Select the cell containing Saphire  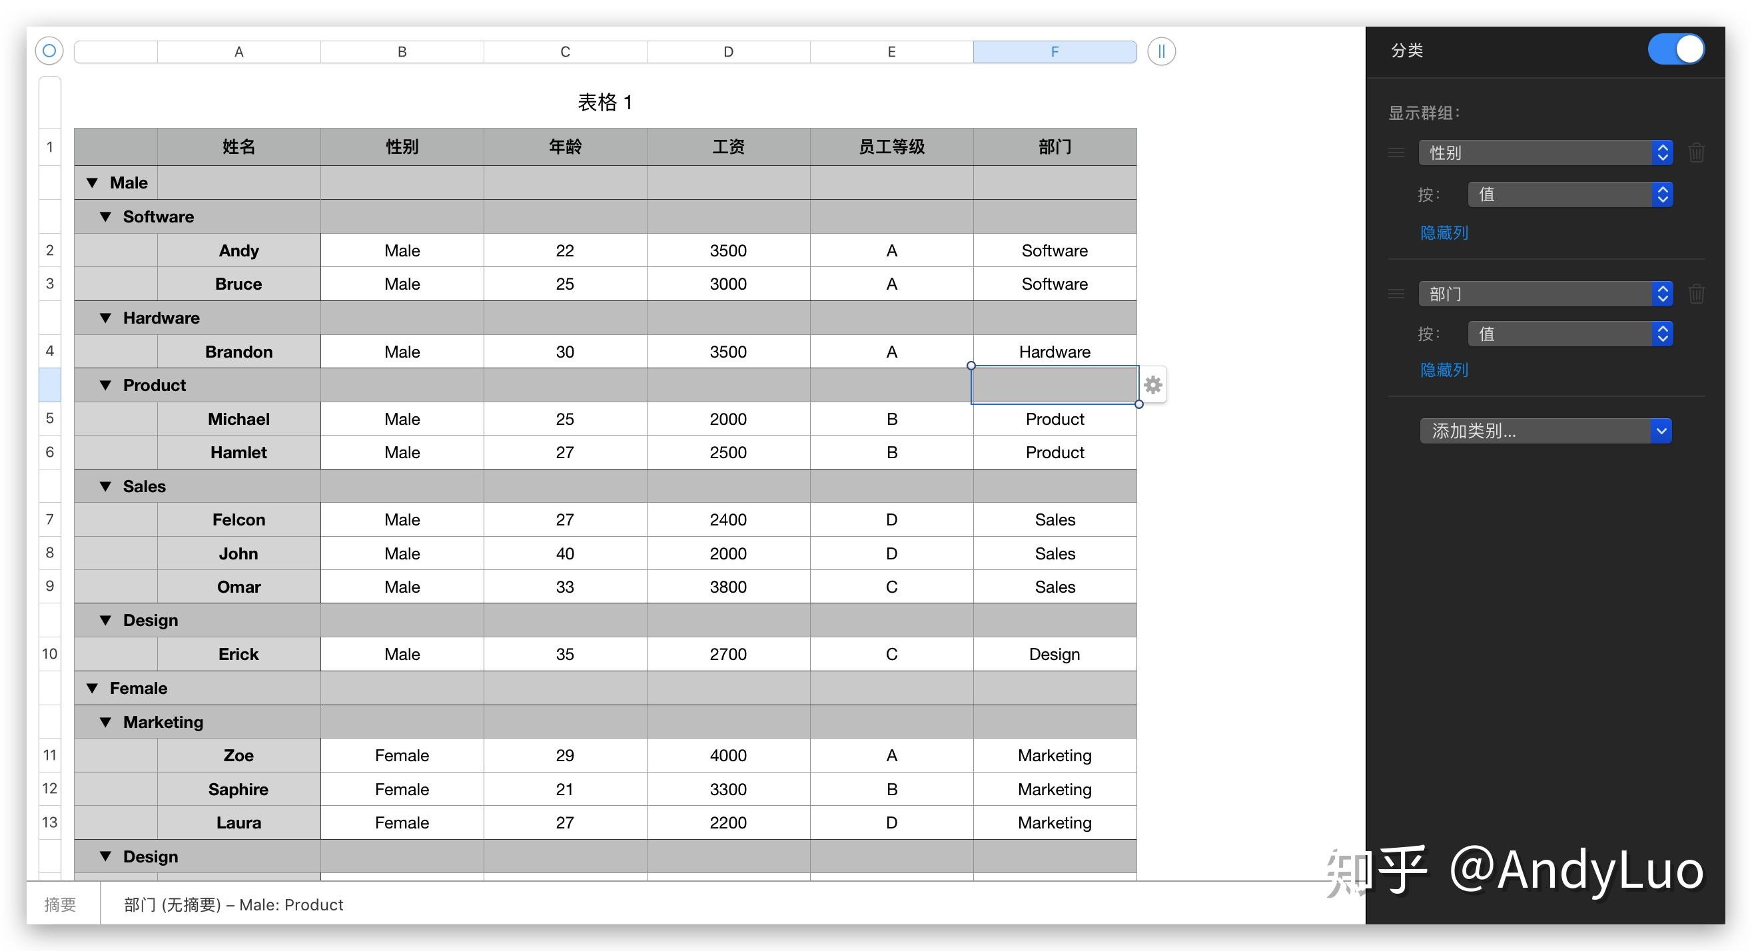[x=238, y=790]
